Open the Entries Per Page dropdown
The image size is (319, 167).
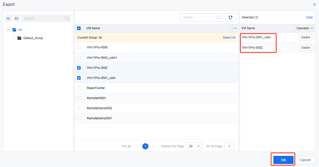click(194, 146)
